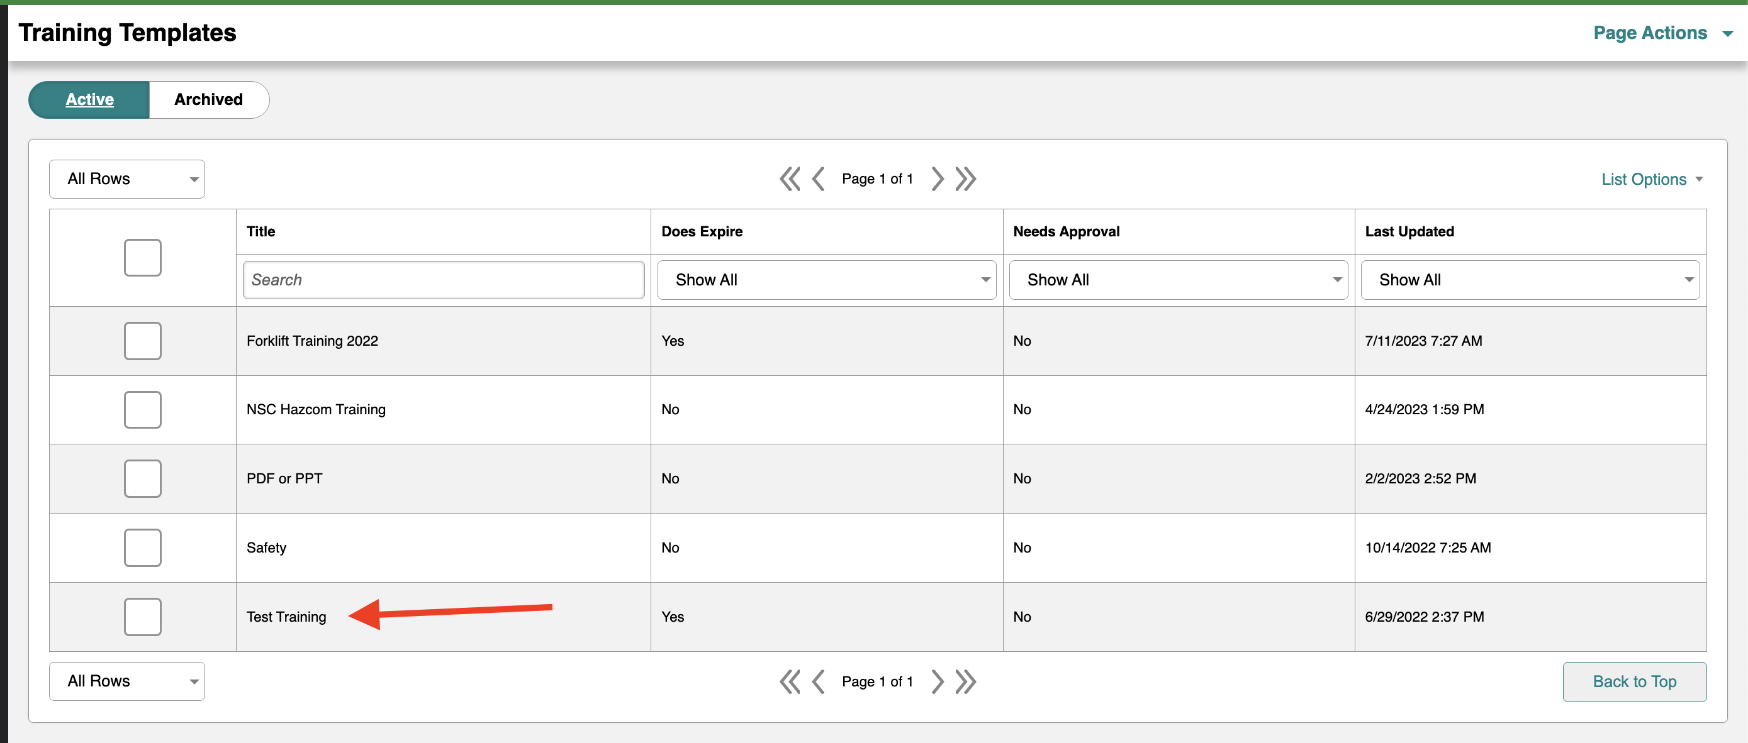Switch to the Archived tab
Viewport: 1748px width, 743px height.
pos(209,100)
